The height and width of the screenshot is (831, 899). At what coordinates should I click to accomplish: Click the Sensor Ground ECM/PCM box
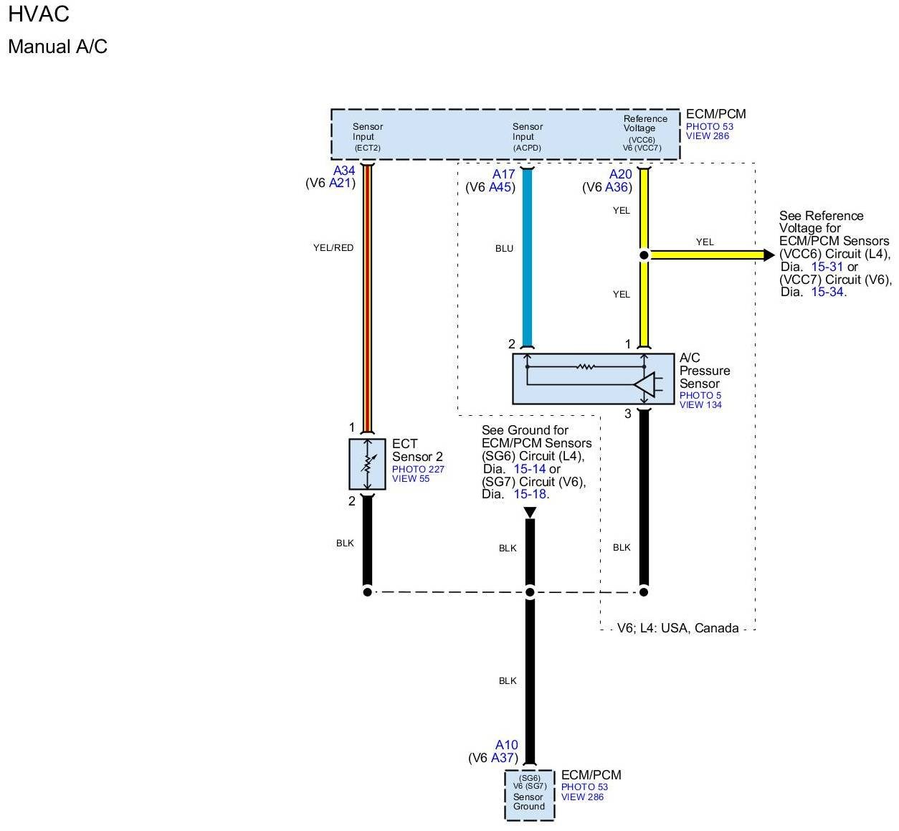[529, 794]
